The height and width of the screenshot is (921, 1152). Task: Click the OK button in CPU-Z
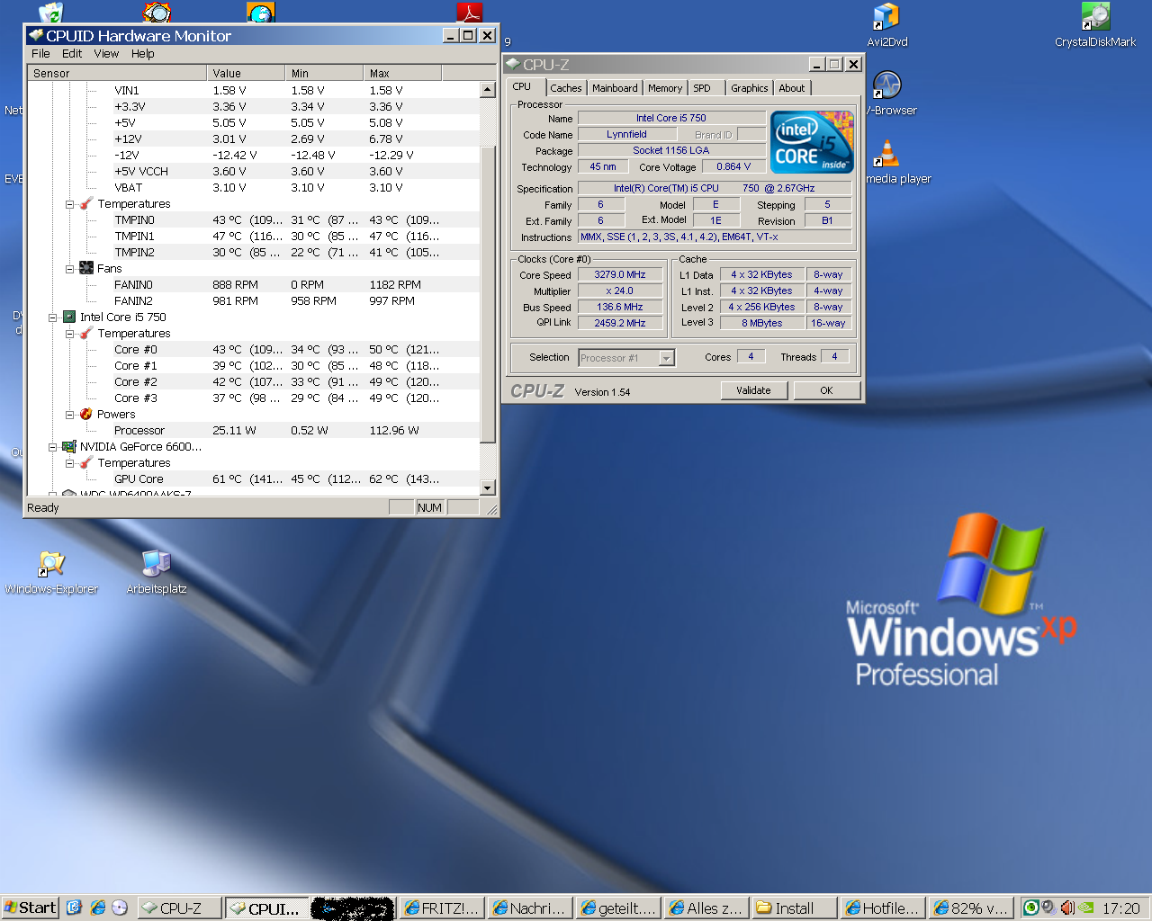(x=826, y=390)
